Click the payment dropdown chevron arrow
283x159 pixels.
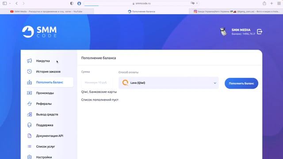215,83
